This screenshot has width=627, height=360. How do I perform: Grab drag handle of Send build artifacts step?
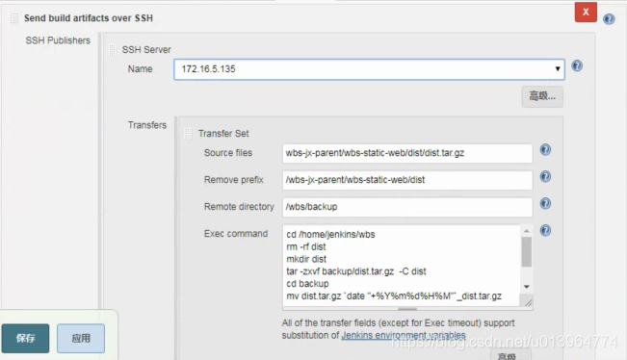(14, 18)
